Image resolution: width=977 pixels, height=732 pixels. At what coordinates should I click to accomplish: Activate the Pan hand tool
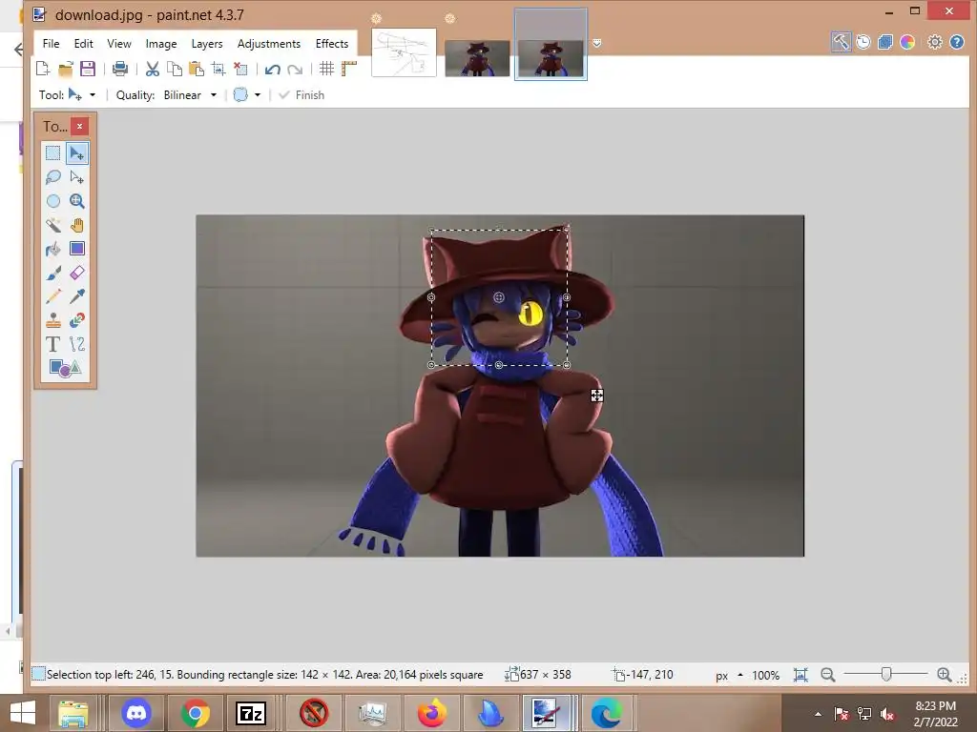pyautogui.click(x=77, y=225)
